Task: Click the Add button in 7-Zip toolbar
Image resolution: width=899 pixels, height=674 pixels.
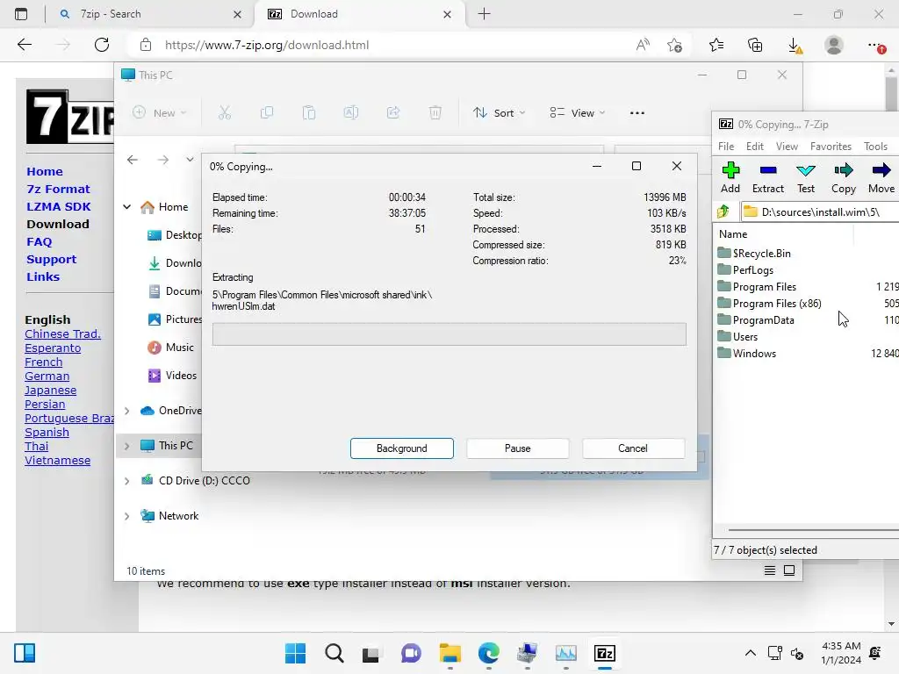Action: click(730, 177)
